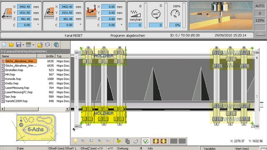Open folder with the yellow folder icon
This screenshot has width=267, height=150.
point(11,45)
